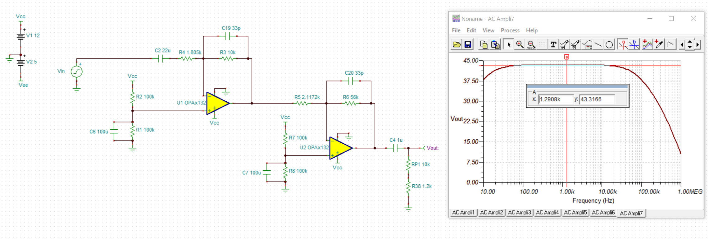This screenshot has height=240, width=709.
Task: Switch to the AC Ampli5 tab
Action: [575, 213]
